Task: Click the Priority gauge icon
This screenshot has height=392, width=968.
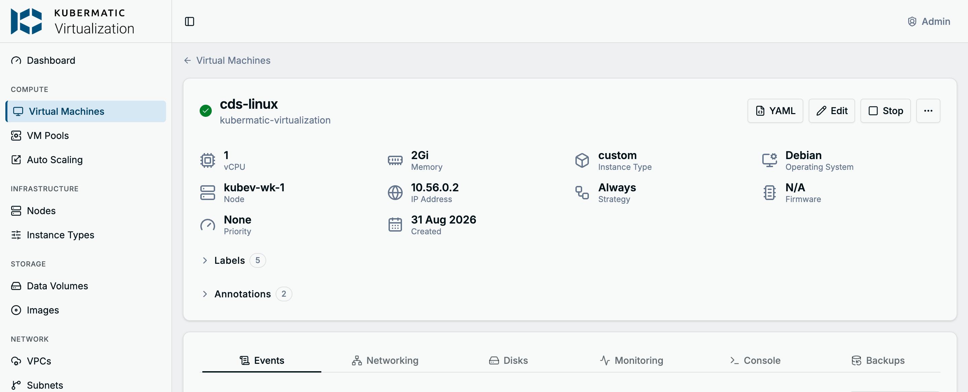Action: tap(207, 225)
